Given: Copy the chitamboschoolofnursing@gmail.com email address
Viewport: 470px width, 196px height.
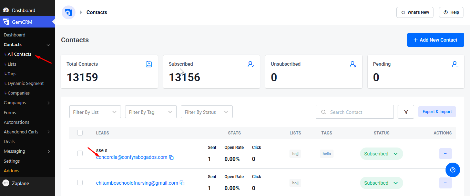Looking at the screenshot, I should click(182, 183).
